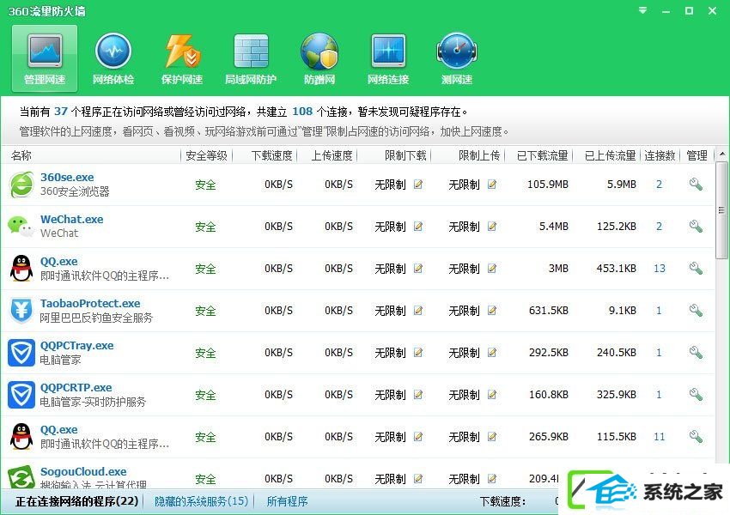Sort by 上传速度 column header
This screenshot has width=730, height=515.
(332, 155)
